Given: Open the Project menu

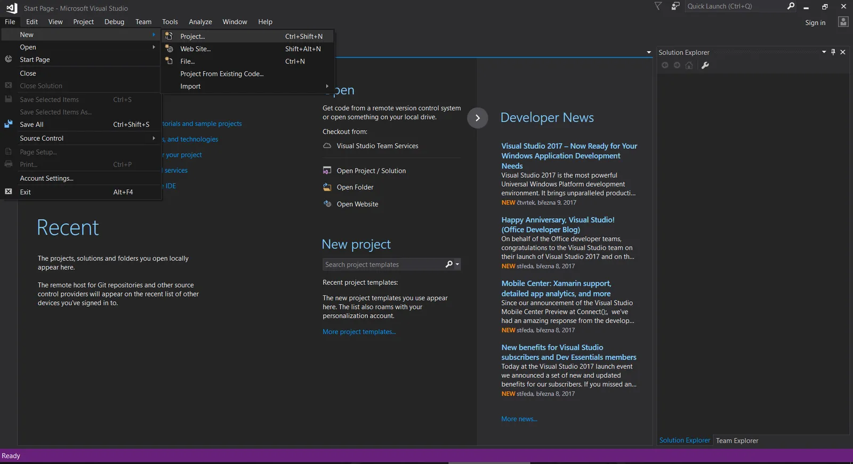Looking at the screenshot, I should pos(83,22).
